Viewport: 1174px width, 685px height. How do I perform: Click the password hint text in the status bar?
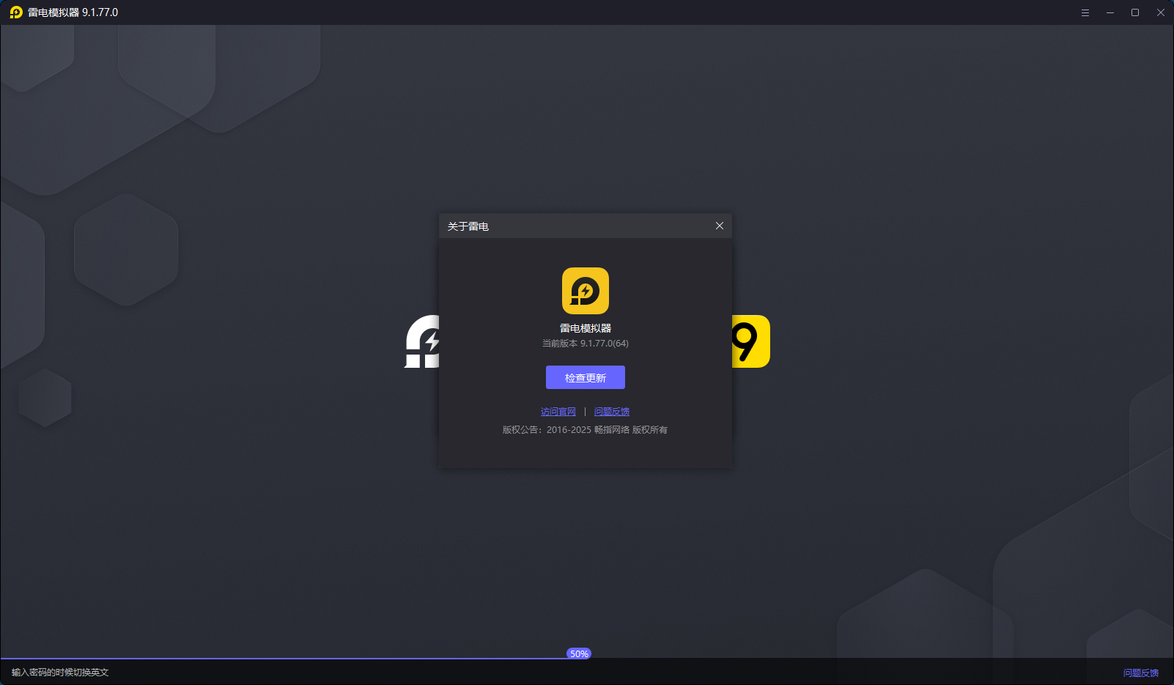[x=59, y=671]
